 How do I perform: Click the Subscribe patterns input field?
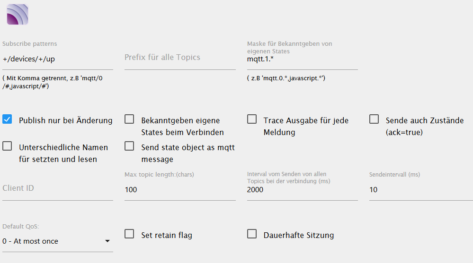tap(57, 59)
